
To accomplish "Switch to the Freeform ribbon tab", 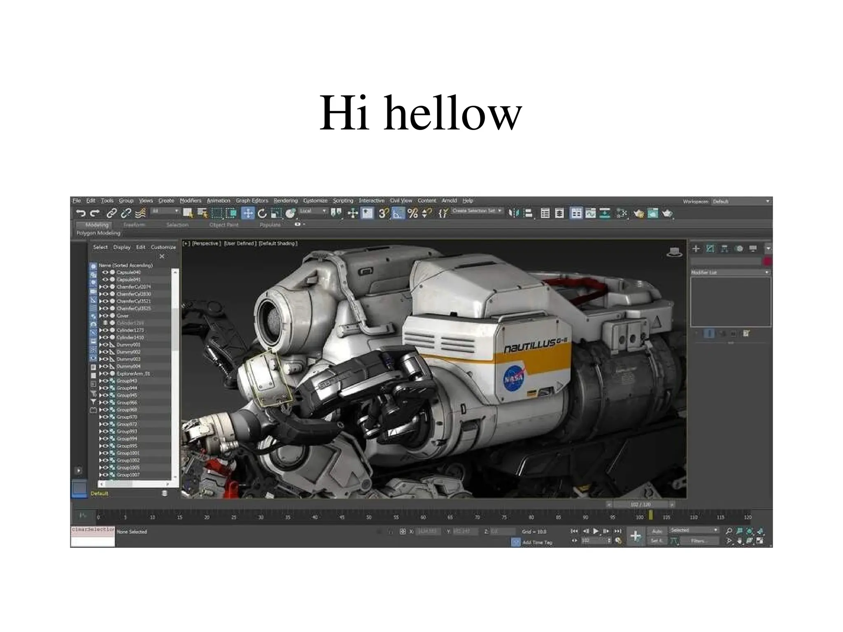I will pyautogui.click(x=134, y=225).
